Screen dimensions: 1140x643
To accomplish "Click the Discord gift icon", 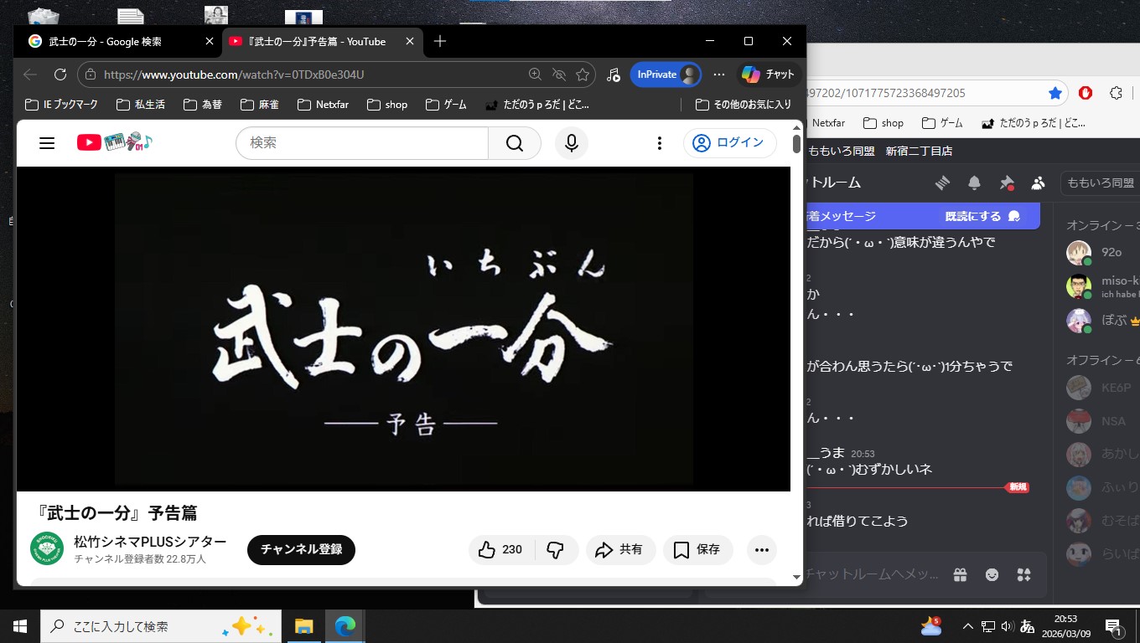I will [x=960, y=574].
